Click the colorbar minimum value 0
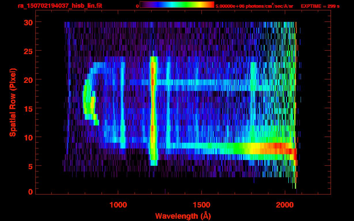 click(x=137, y=6)
